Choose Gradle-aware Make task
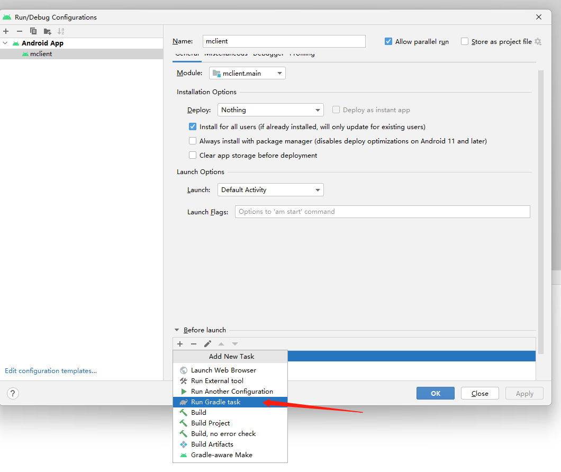This screenshot has width=561, height=472. [230, 455]
